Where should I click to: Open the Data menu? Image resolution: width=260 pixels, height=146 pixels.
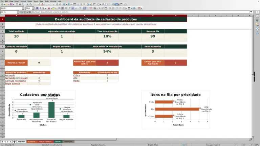point(41,1)
